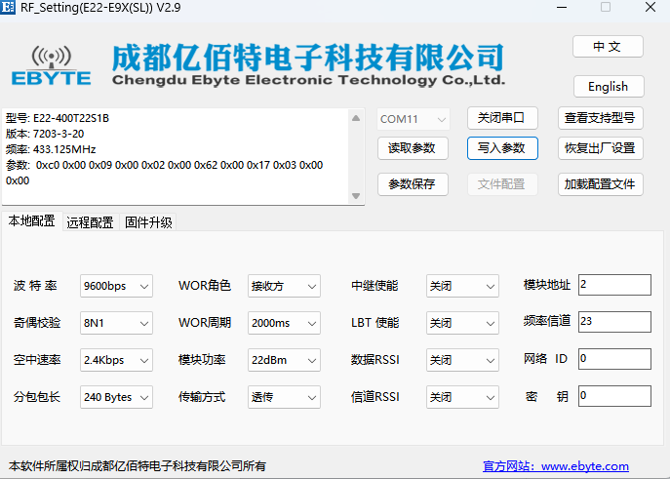Open the COM11 serial port dropdown

[413, 119]
